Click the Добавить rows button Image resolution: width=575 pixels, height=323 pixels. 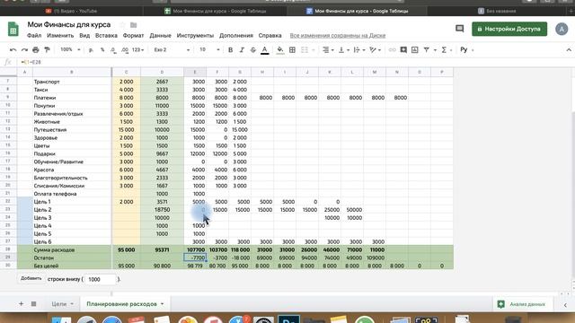31,279
